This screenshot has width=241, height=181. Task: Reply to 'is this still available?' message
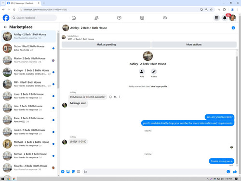[115, 97]
